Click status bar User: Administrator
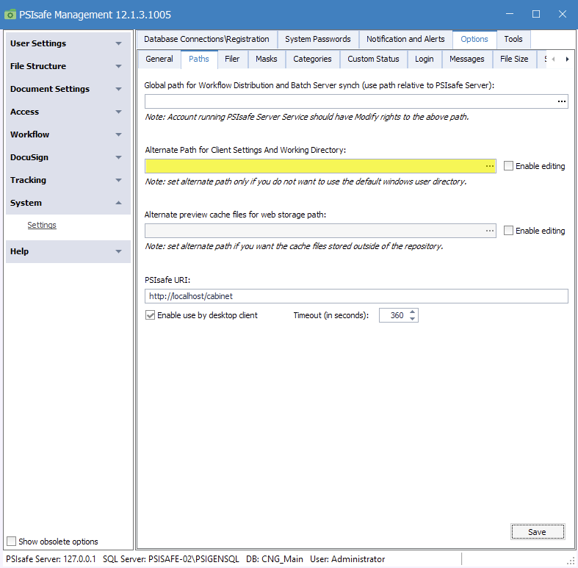The height and width of the screenshot is (568, 578). click(347, 558)
